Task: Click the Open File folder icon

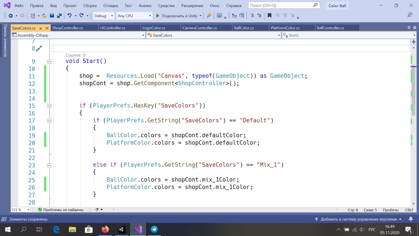Action: [x=44, y=16]
